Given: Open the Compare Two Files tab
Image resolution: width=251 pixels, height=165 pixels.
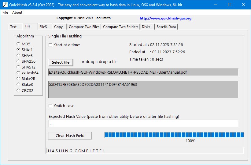Looking at the screenshot, I should (84, 27).
